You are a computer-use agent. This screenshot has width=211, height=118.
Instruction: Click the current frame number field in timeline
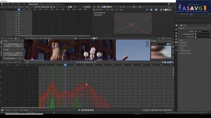pos(146,110)
